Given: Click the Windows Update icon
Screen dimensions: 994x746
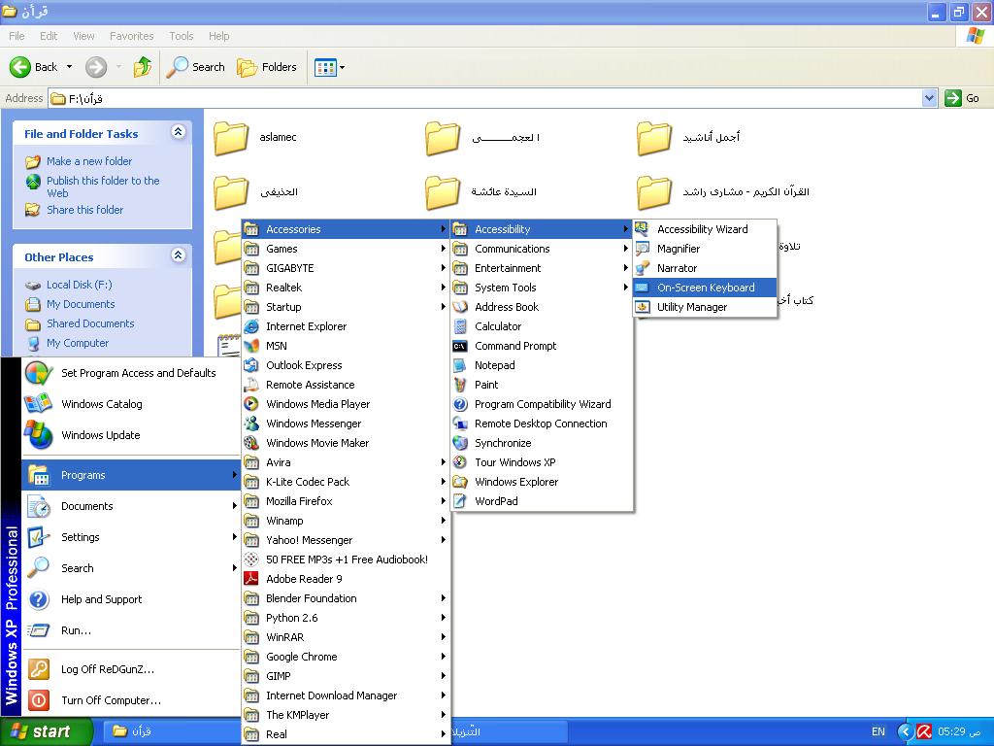Looking at the screenshot, I should click(x=39, y=435).
